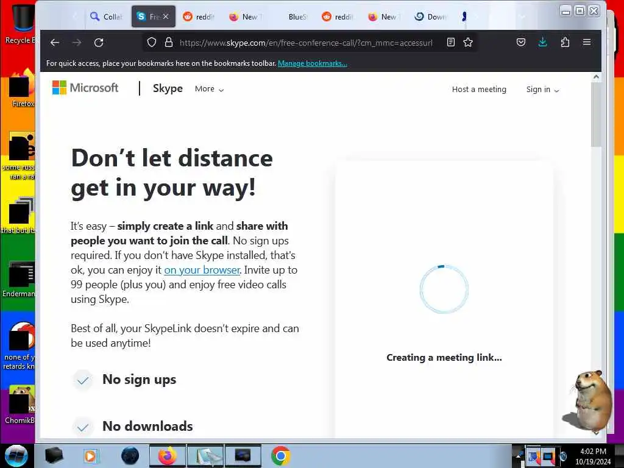Click the heading 'Don't let distance'
Image resolution: width=624 pixels, height=468 pixels.
(x=172, y=158)
